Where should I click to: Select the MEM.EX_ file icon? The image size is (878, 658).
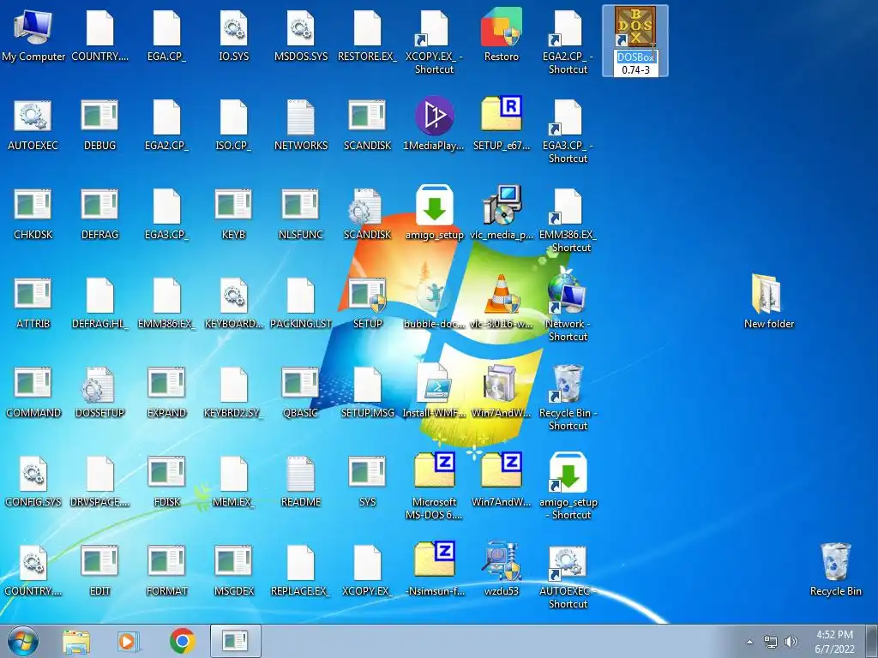click(x=233, y=473)
